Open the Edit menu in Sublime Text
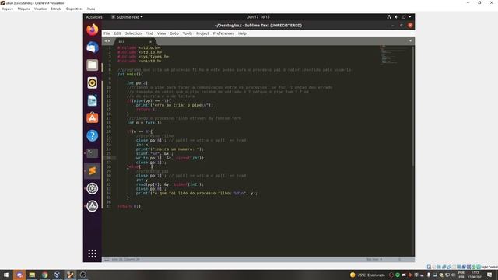The height and width of the screenshot is (280, 498). (117, 33)
